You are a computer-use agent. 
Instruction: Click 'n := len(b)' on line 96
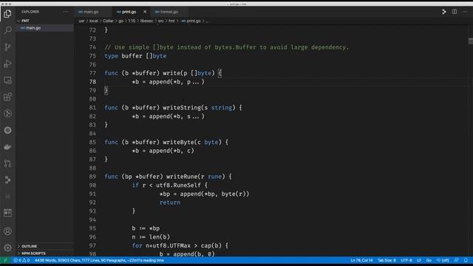[x=151, y=237]
